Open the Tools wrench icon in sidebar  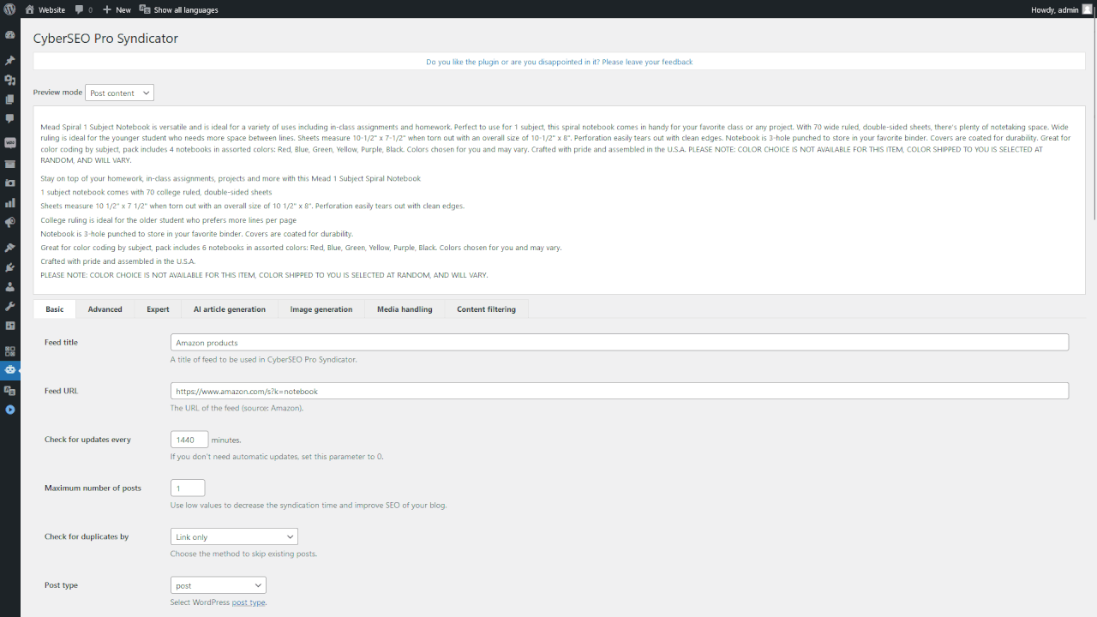point(10,307)
